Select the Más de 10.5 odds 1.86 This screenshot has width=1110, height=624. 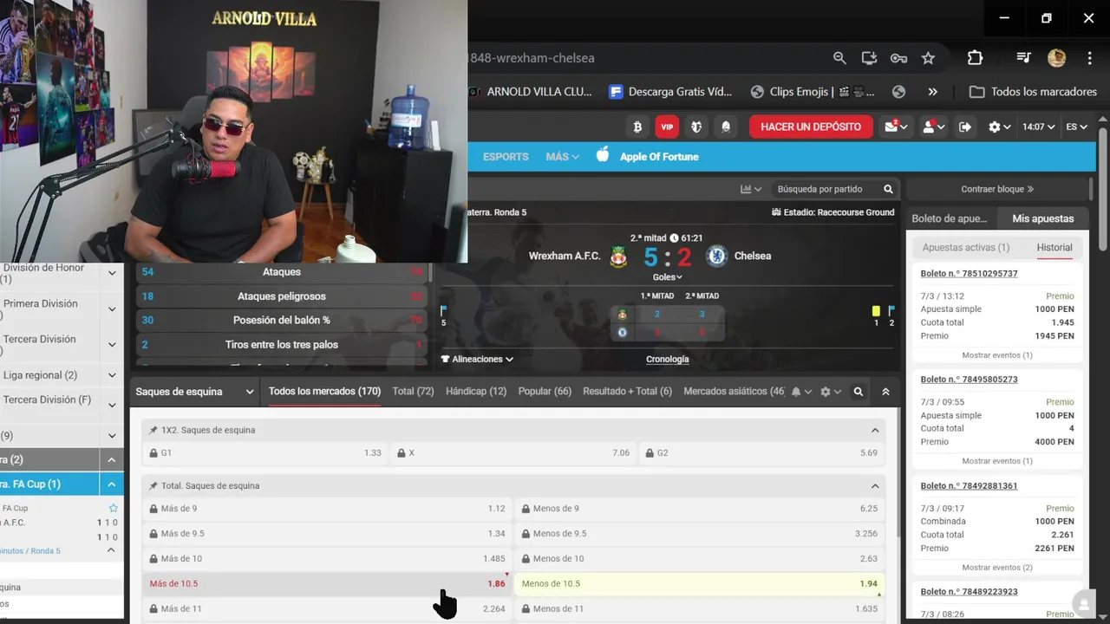click(327, 584)
